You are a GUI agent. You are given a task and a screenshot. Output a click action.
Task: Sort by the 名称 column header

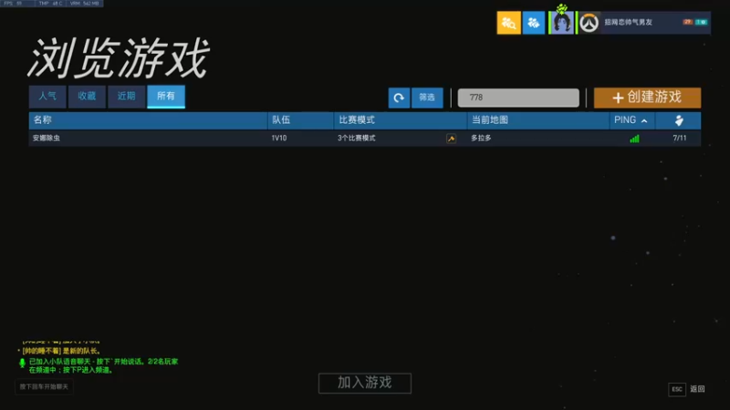(148, 120)
